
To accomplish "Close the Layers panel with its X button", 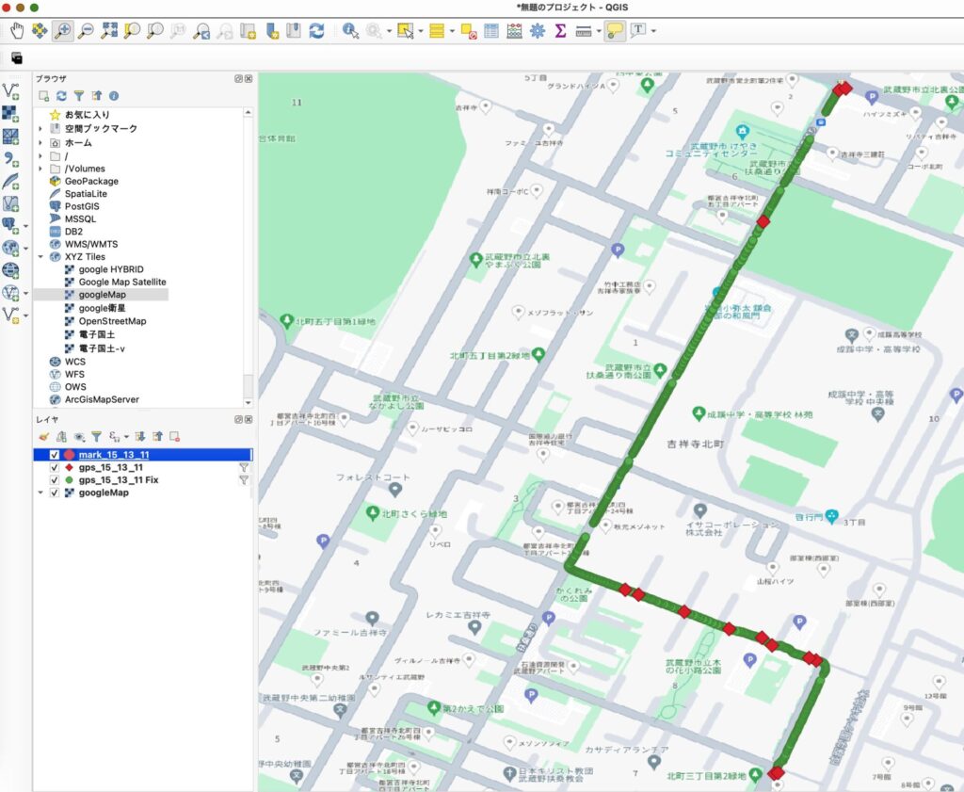I will [249, 419].
